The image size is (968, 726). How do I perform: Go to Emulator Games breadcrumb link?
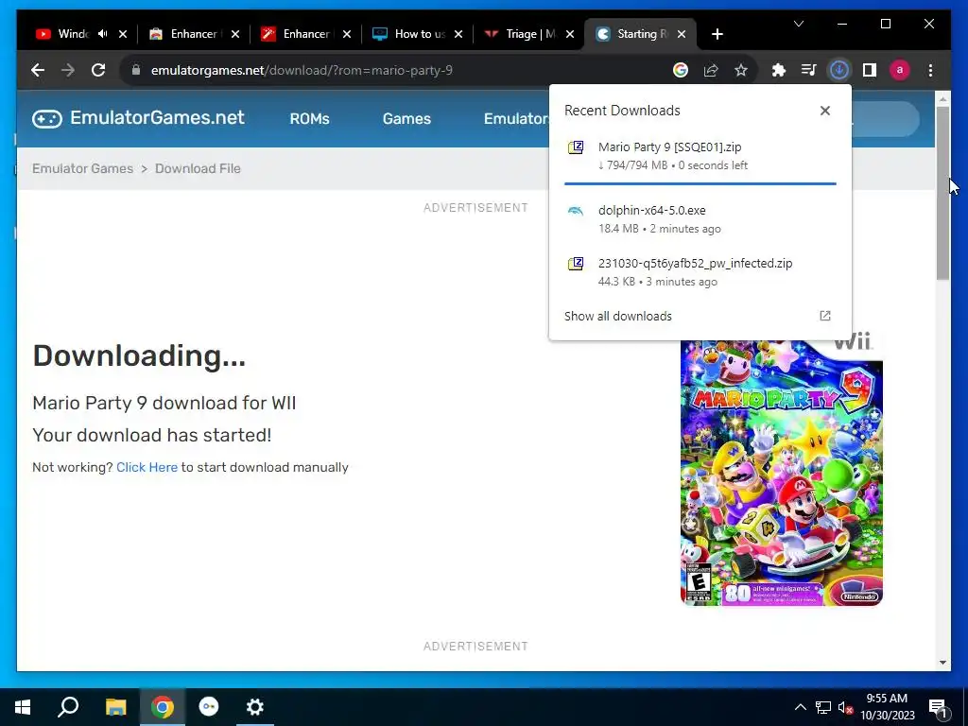pos(83,168)
